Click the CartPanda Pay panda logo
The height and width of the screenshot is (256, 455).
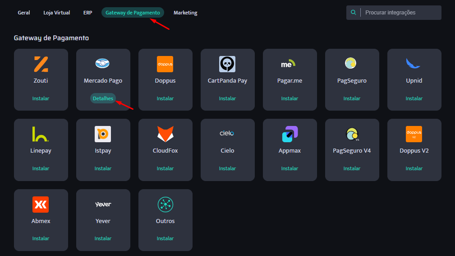click(x=227, y=64)
